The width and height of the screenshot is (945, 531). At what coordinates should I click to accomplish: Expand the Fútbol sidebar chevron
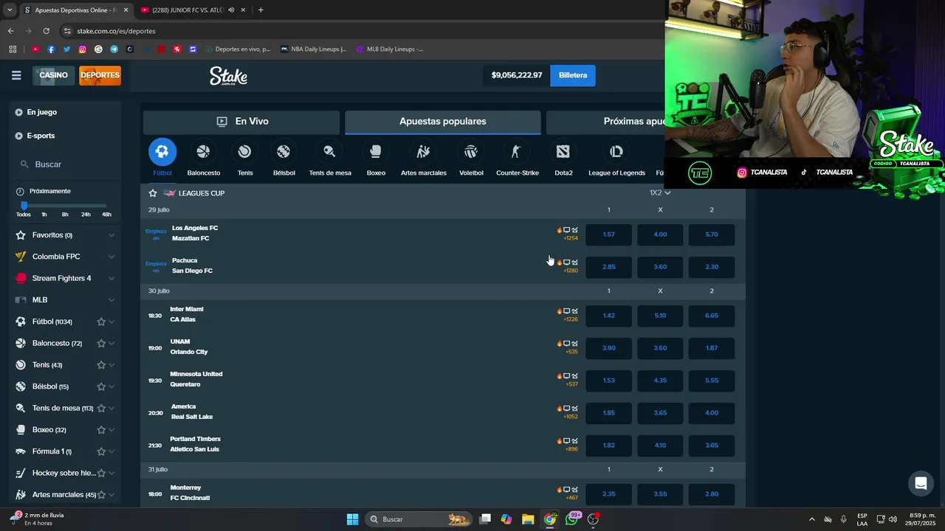(x=111, y=322)
